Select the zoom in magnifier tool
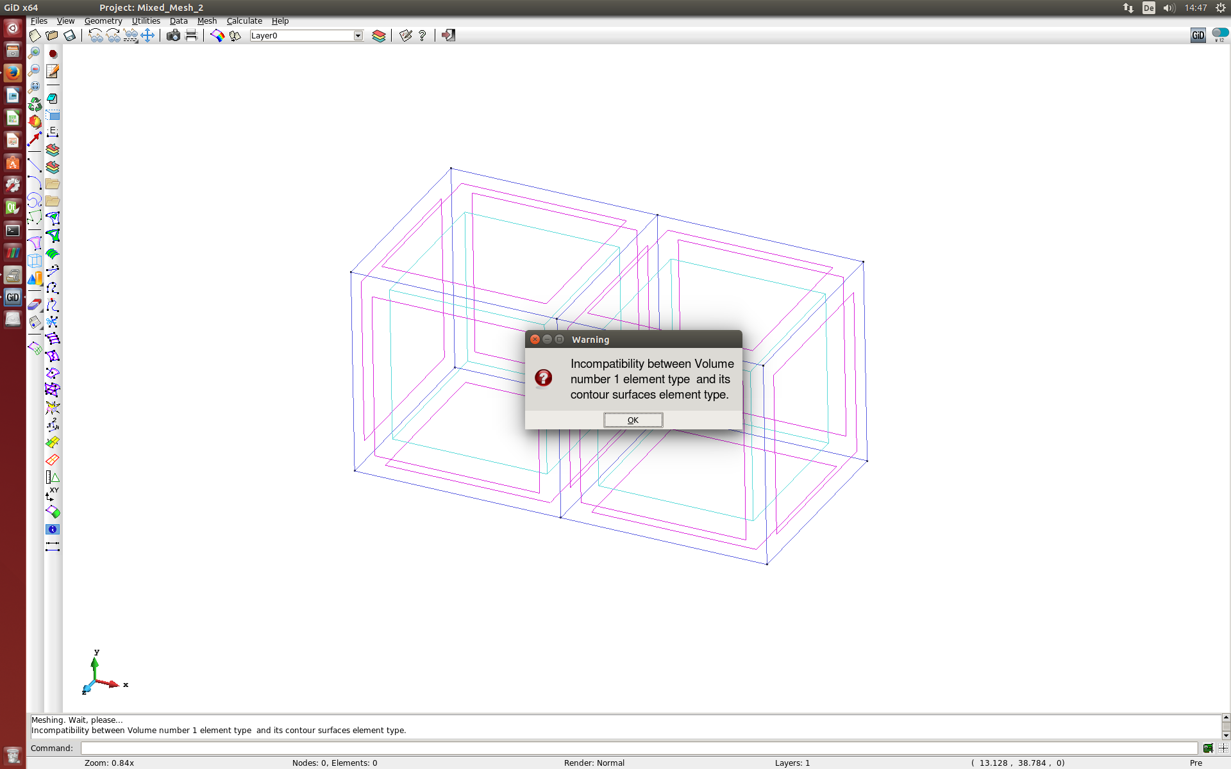This screenshot has height=769, width=1231. pyautogui.click(x=35, y=53)
